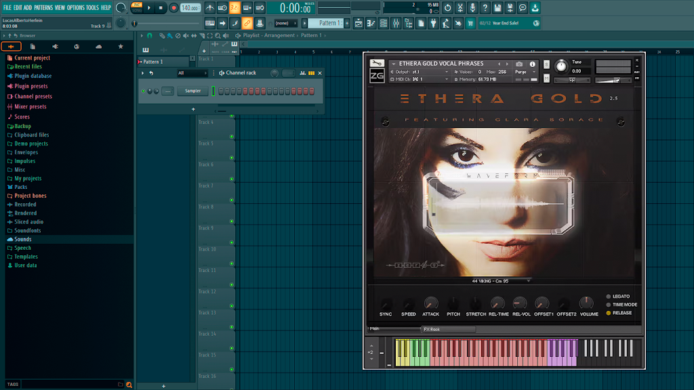Open the Kontakt MIDI channel dropdown
This screenshot has height=390, width=694.
pyautogui.click(x=420, y=80)
